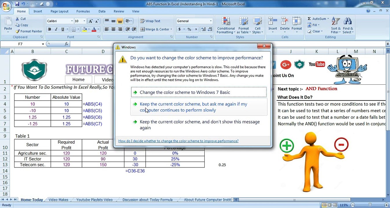Switch to the Video Makes sheet tab
This screenshot has width=390, height=208.
(58, 200)
